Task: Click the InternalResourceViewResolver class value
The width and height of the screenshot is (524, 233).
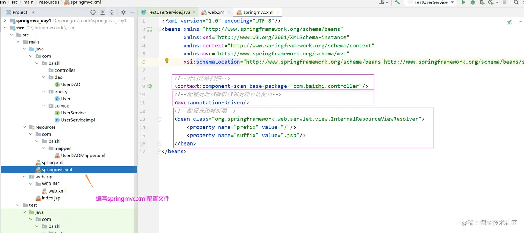Action: (316, 119)
